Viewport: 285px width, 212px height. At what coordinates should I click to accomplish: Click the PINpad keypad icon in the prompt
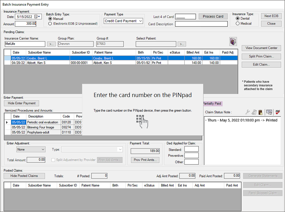142,121
